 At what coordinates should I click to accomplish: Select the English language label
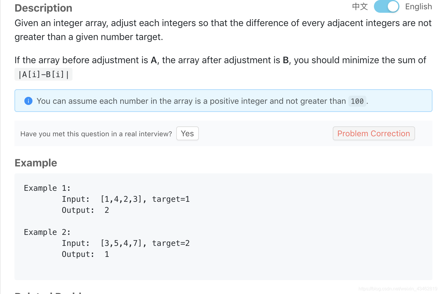[x=418, y=6]
